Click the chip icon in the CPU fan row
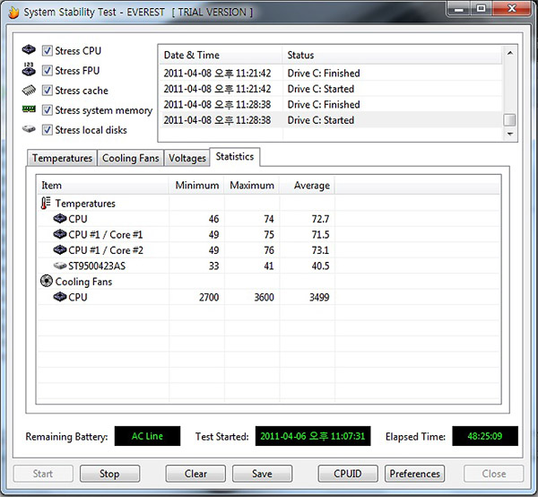Screen dimensions: 538x497 60,297
